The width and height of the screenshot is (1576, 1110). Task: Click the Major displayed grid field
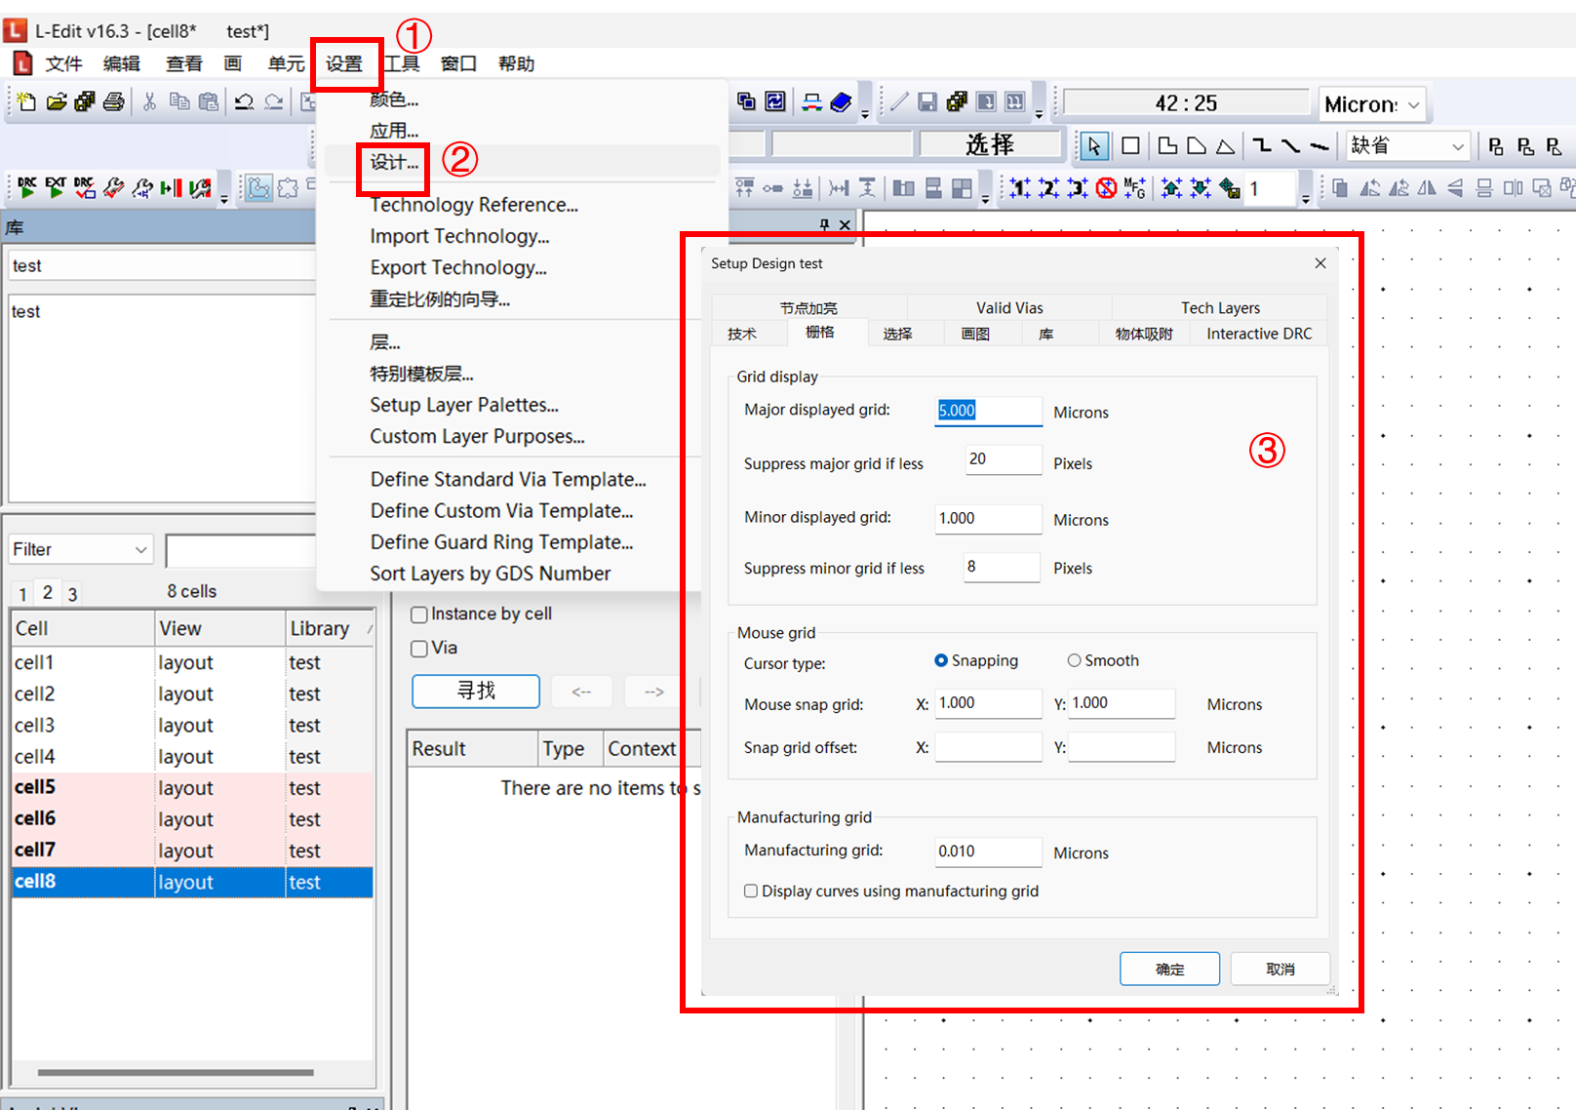[x=988, y=411]
